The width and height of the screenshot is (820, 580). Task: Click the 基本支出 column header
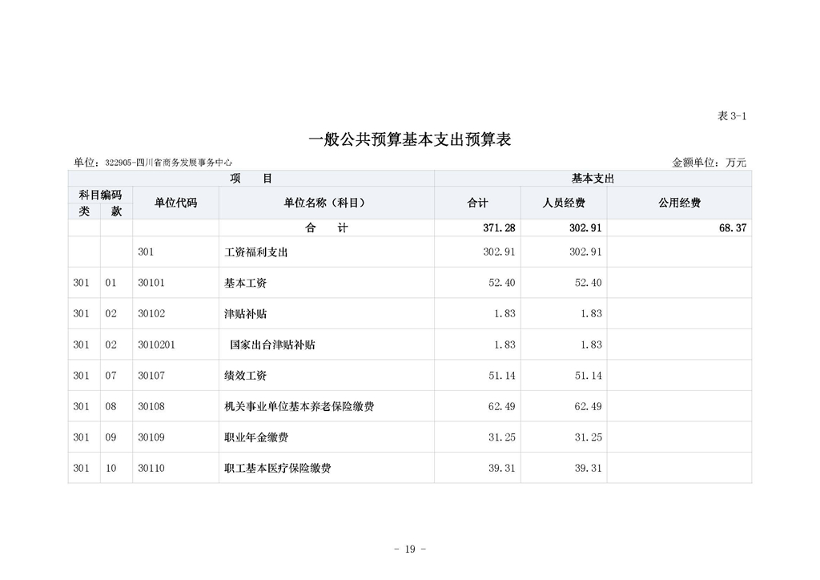593,178
